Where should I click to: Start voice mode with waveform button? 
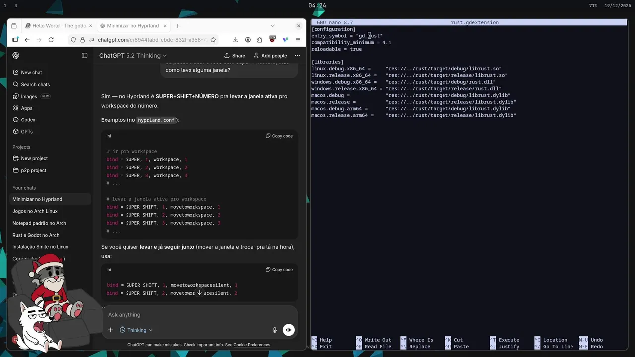[x=289, y=330]
